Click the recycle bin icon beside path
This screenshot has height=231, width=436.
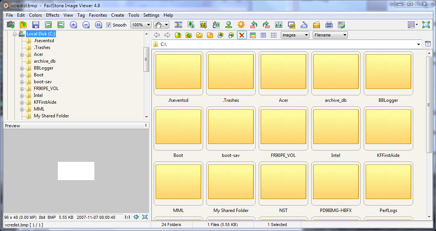click(x=428, y=44)
